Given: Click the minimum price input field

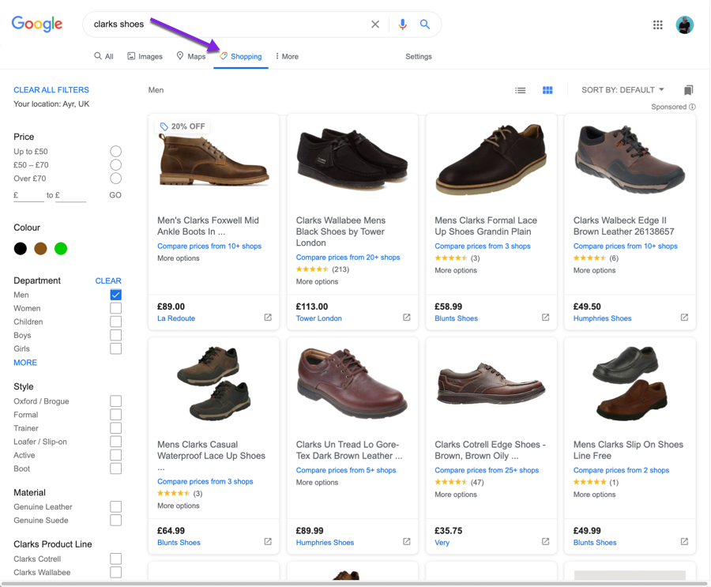Looking at the screenshot, I should (x=29, y=195).
